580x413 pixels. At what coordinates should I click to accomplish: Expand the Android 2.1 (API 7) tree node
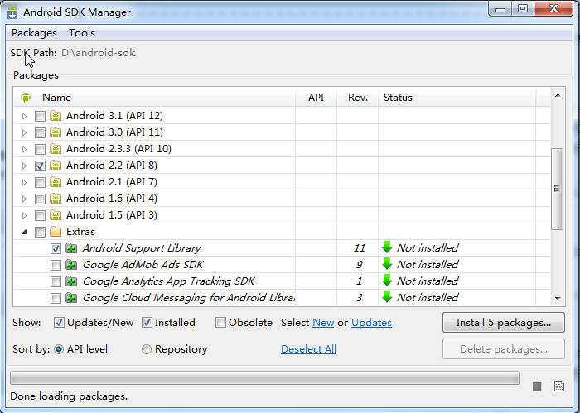pyautogui.click(x=24, y=182)
